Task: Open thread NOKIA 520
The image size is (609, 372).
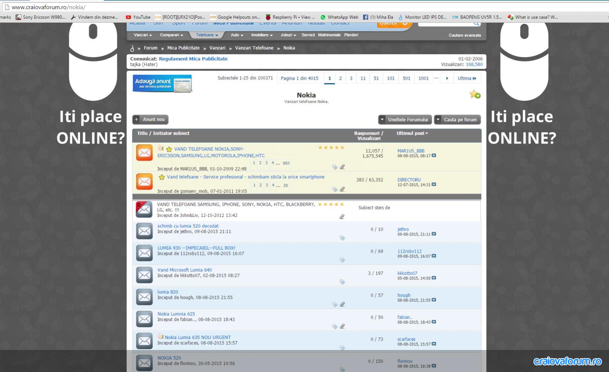Action: (169, 358)
